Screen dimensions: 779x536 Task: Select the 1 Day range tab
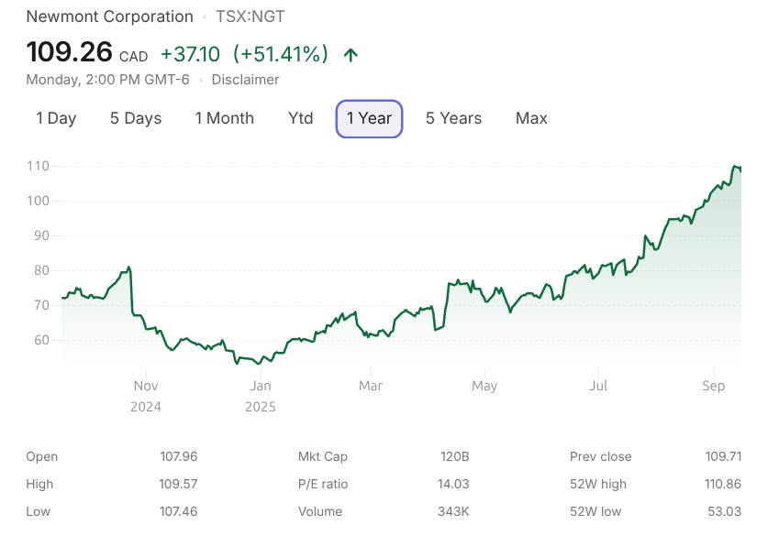56,118
